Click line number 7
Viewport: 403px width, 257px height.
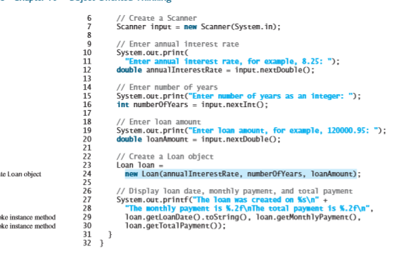(89, 27)
